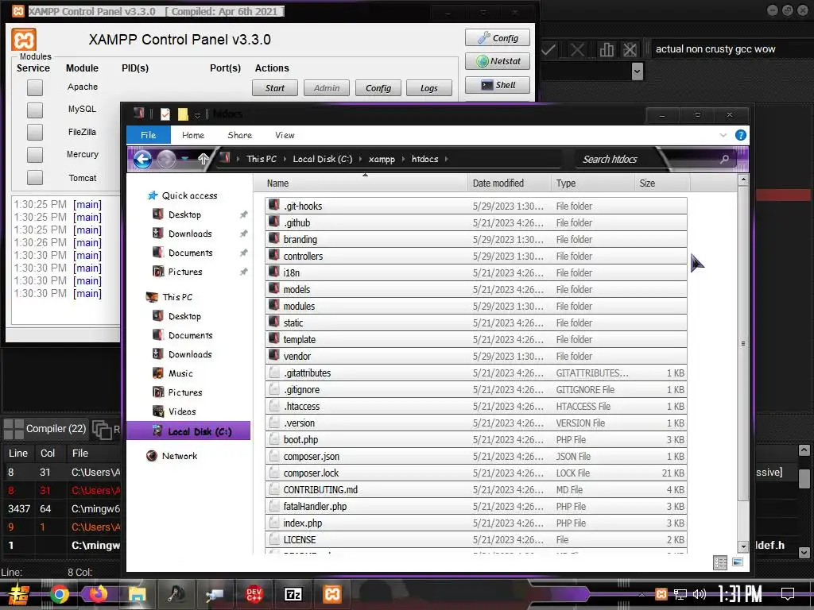This screenshot has height=610, width=814.
Task: Expand chevron after htdocs breadcrumb
Action: [x=447, y=159]
